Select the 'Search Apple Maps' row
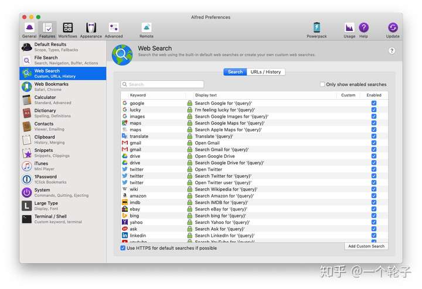This screenshot has width=422, height=289. 254,130
